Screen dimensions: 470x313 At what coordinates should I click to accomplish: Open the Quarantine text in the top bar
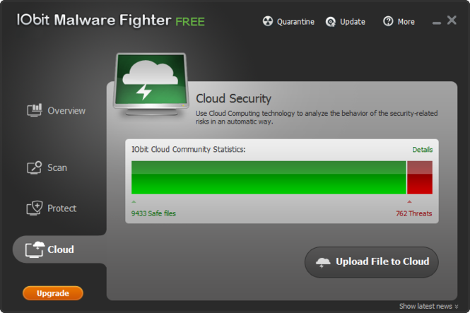(x=295, y=22)
